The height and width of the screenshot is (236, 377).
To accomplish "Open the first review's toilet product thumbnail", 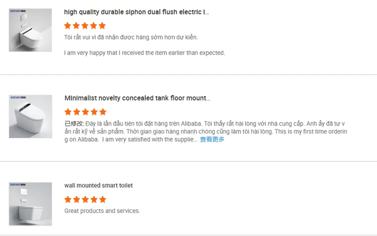I will (x=30, y=30).
